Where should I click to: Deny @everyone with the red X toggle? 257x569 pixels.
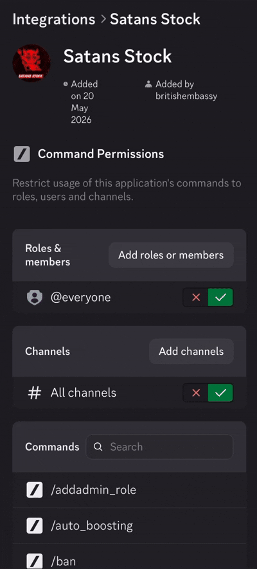pos(196,298)
